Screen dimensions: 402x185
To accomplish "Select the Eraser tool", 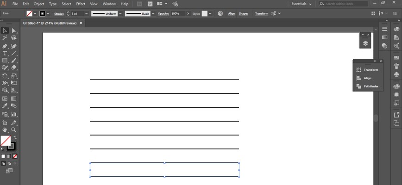I will (x=14, y=68).
